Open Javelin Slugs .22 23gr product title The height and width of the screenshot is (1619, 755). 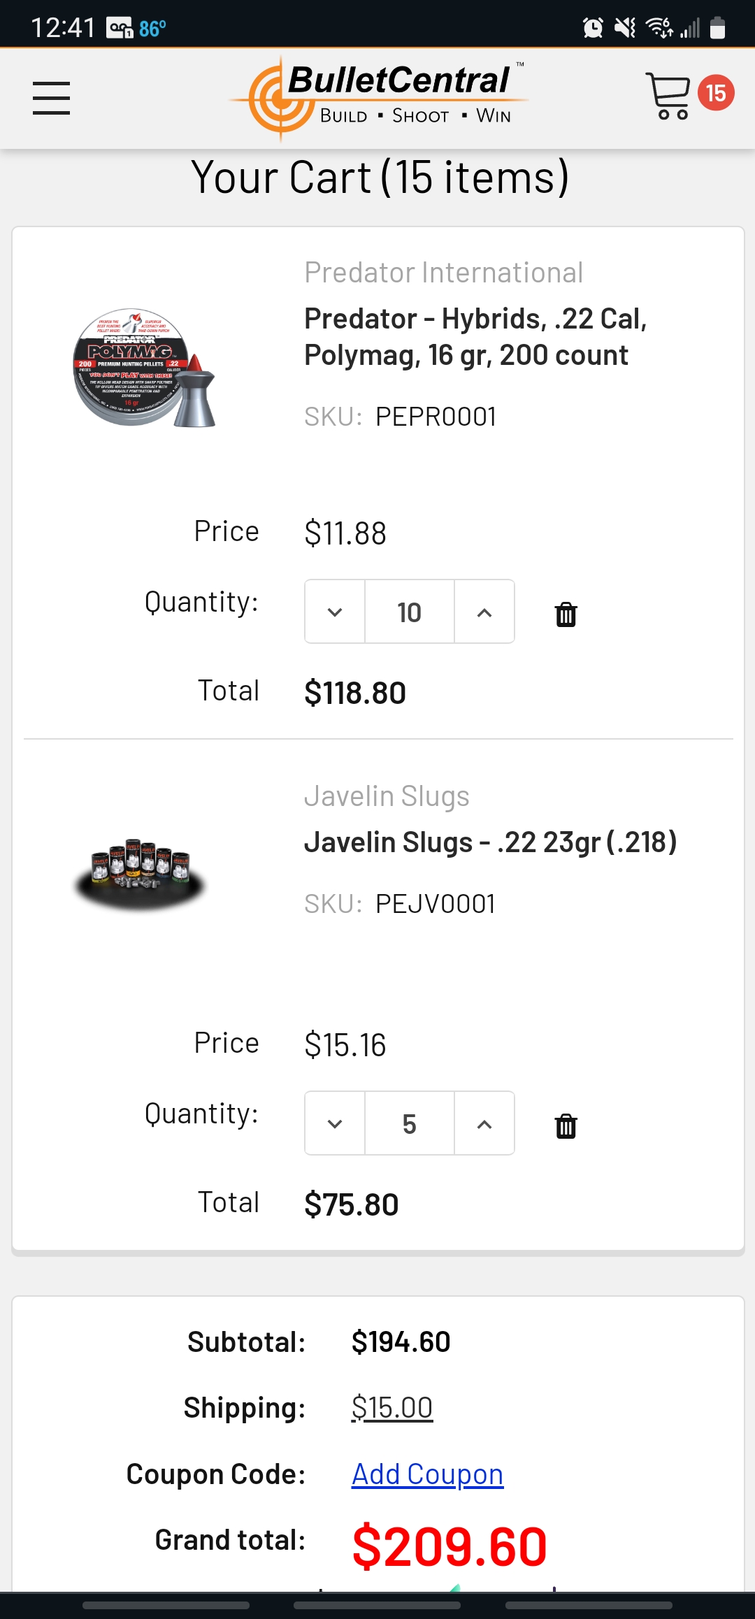490,842
